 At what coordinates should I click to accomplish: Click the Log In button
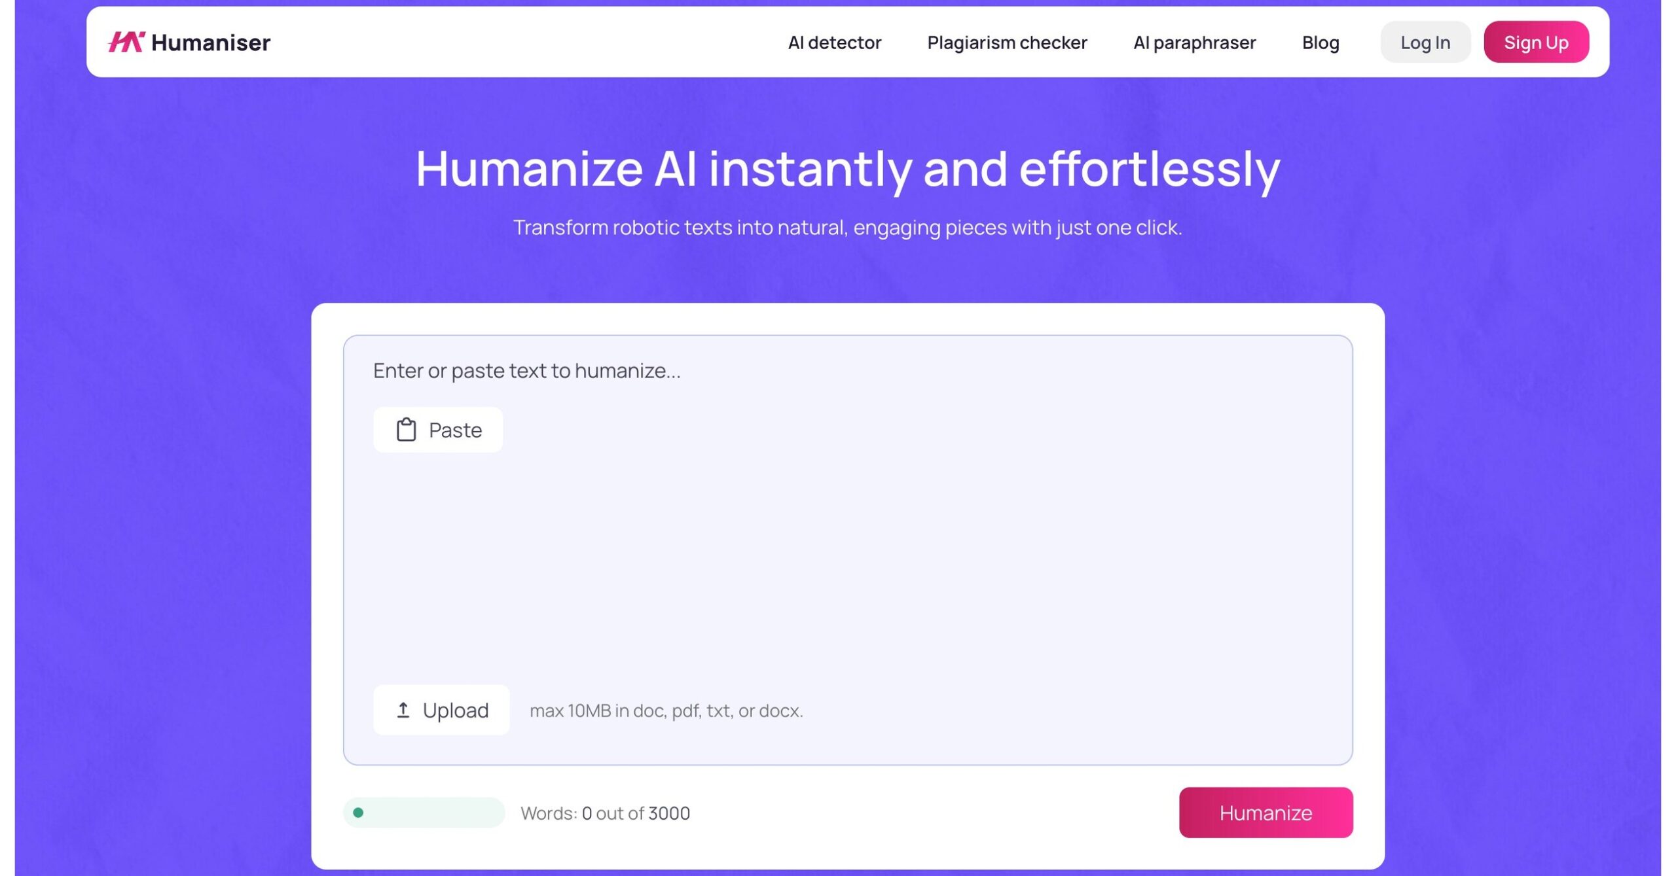tap(1425, 42)
